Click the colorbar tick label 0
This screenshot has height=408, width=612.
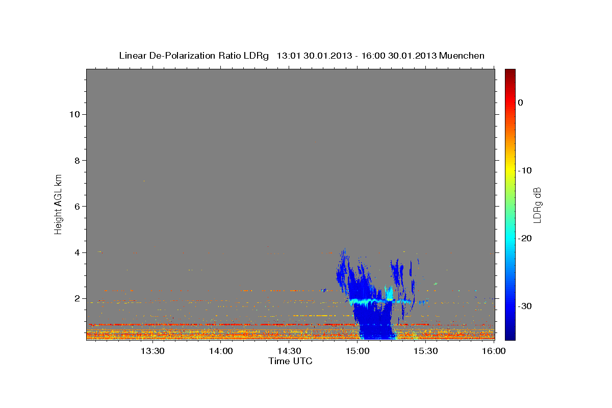pos(521,103)
